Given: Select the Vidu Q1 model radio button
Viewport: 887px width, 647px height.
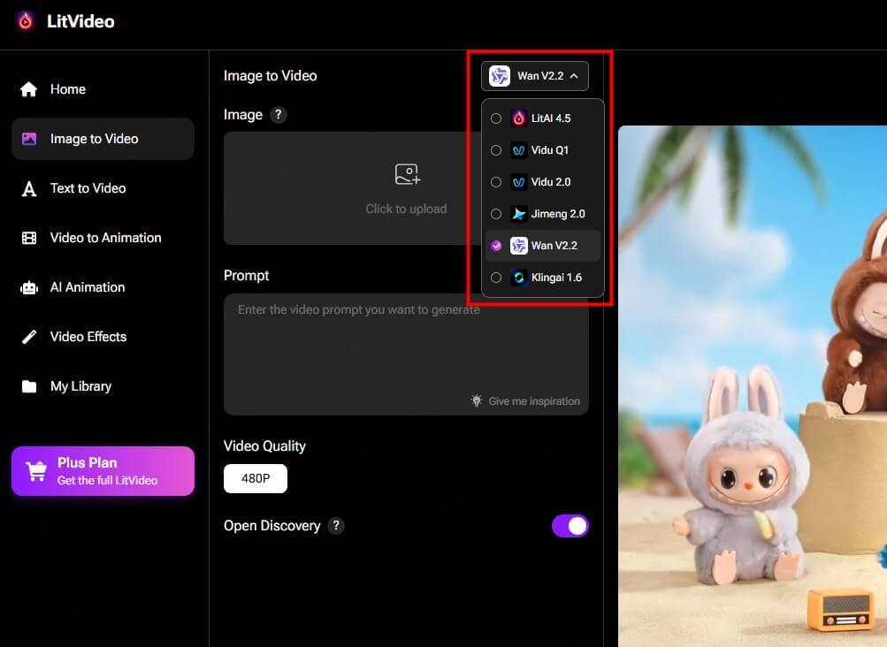Looking at the screenshot, I should tap(496, 149).
